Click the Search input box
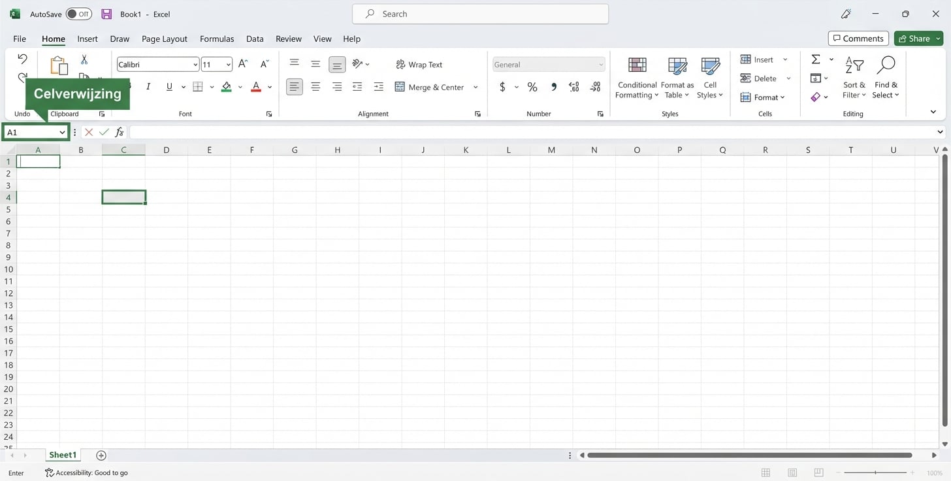The height and width of the screenshot is (481, 951). click(480, 14)
